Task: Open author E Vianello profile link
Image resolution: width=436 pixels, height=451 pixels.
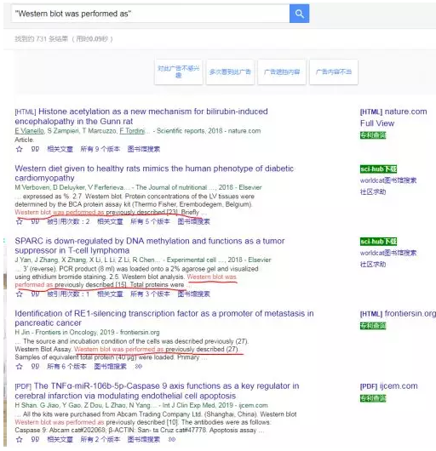Action: point(29,131)
